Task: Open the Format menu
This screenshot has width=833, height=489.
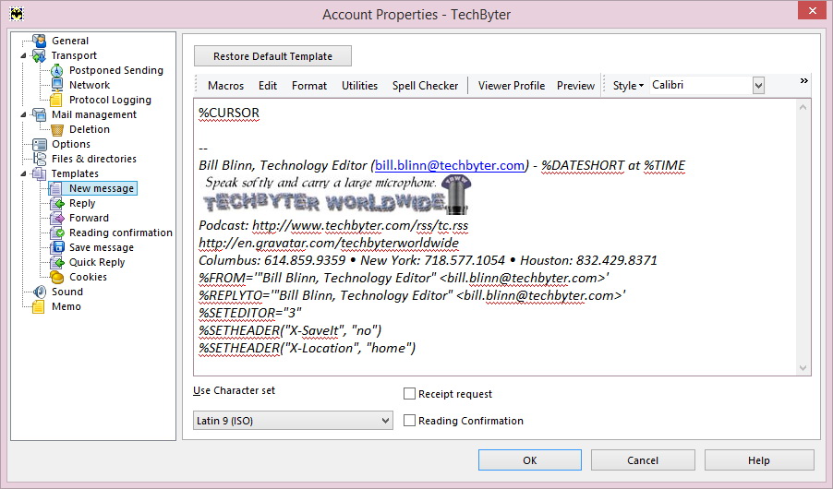Action: (309, 86)
